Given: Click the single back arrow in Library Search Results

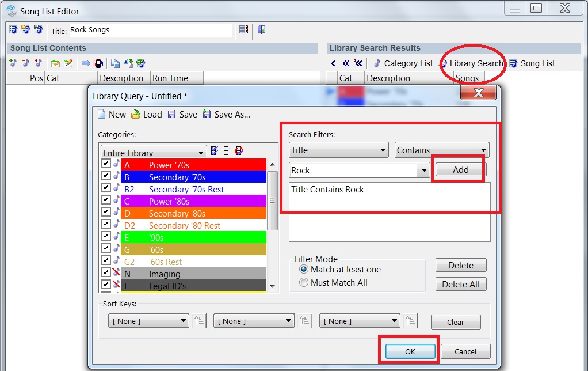Looking at the screenshot, I should point(333,63).
